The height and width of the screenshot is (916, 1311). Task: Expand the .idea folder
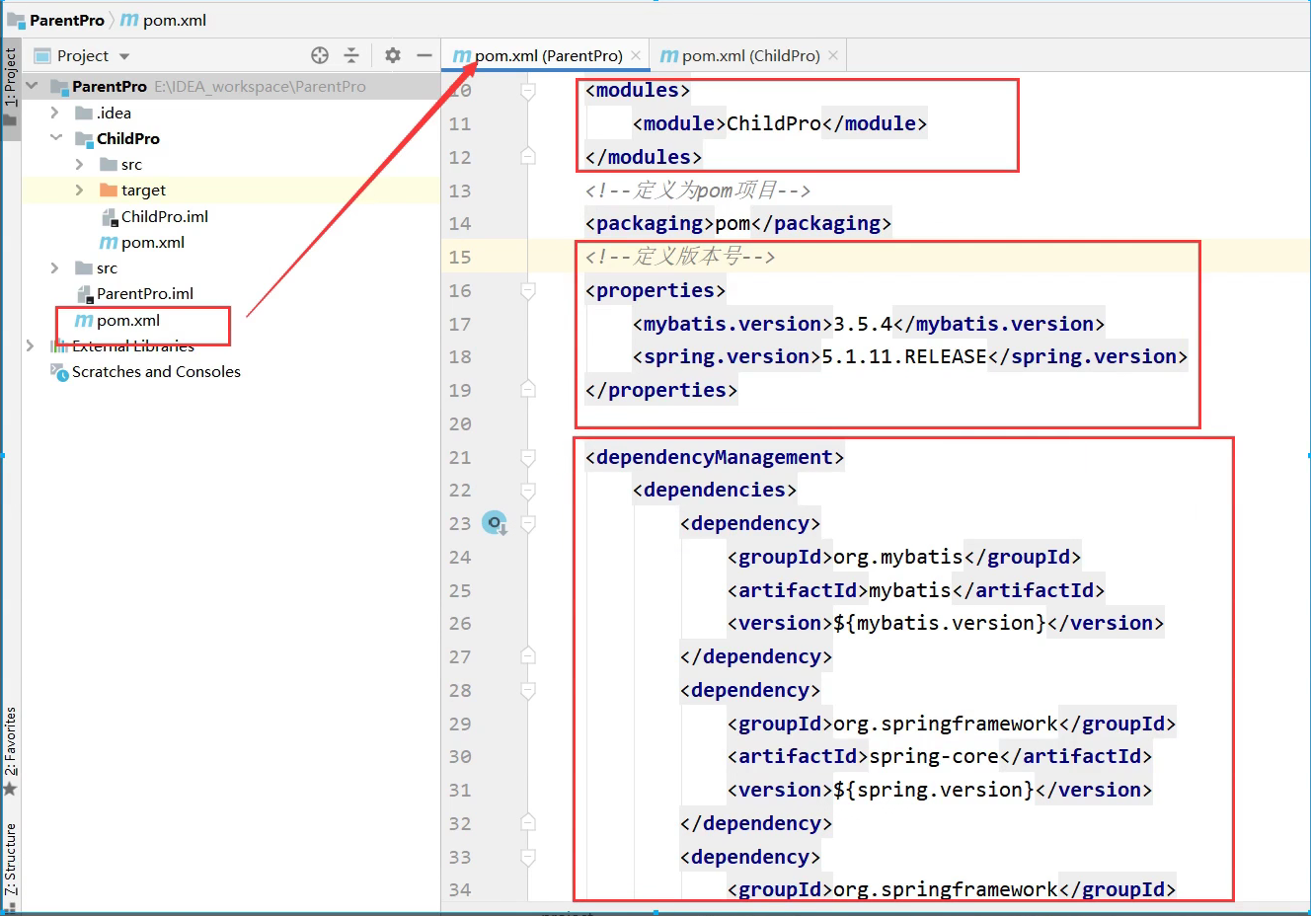55,113
